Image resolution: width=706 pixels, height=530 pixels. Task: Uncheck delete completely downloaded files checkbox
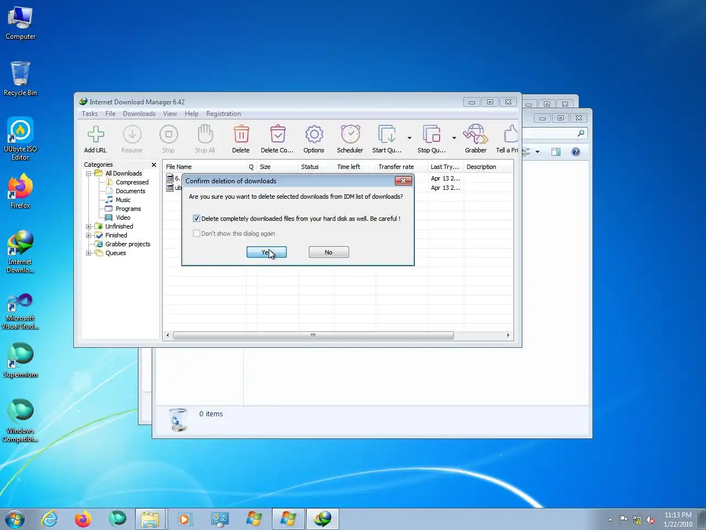click(x=196, y=219)
